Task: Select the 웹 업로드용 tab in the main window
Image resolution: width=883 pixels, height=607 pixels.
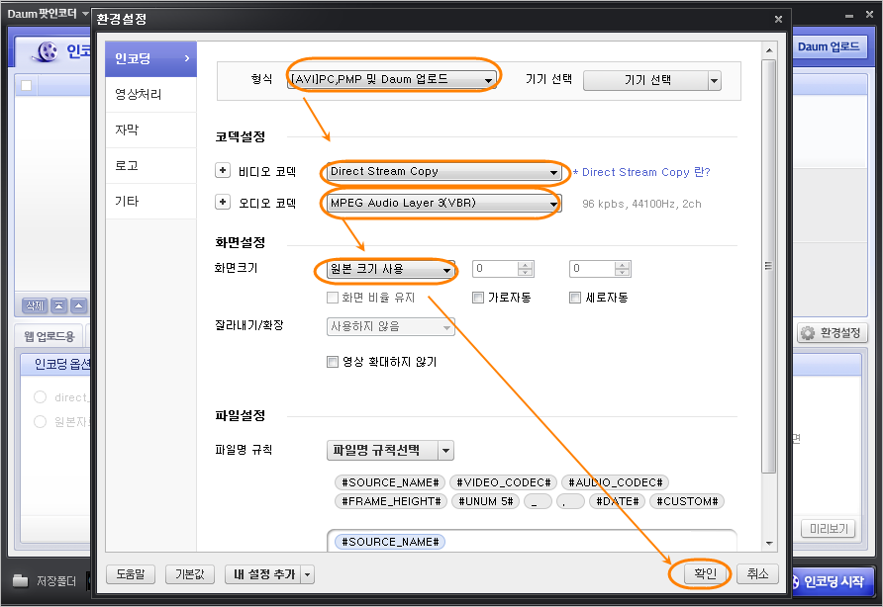Action: tap(49, 336)
